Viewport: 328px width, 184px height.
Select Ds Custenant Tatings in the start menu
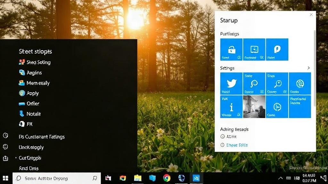point(42,137)
